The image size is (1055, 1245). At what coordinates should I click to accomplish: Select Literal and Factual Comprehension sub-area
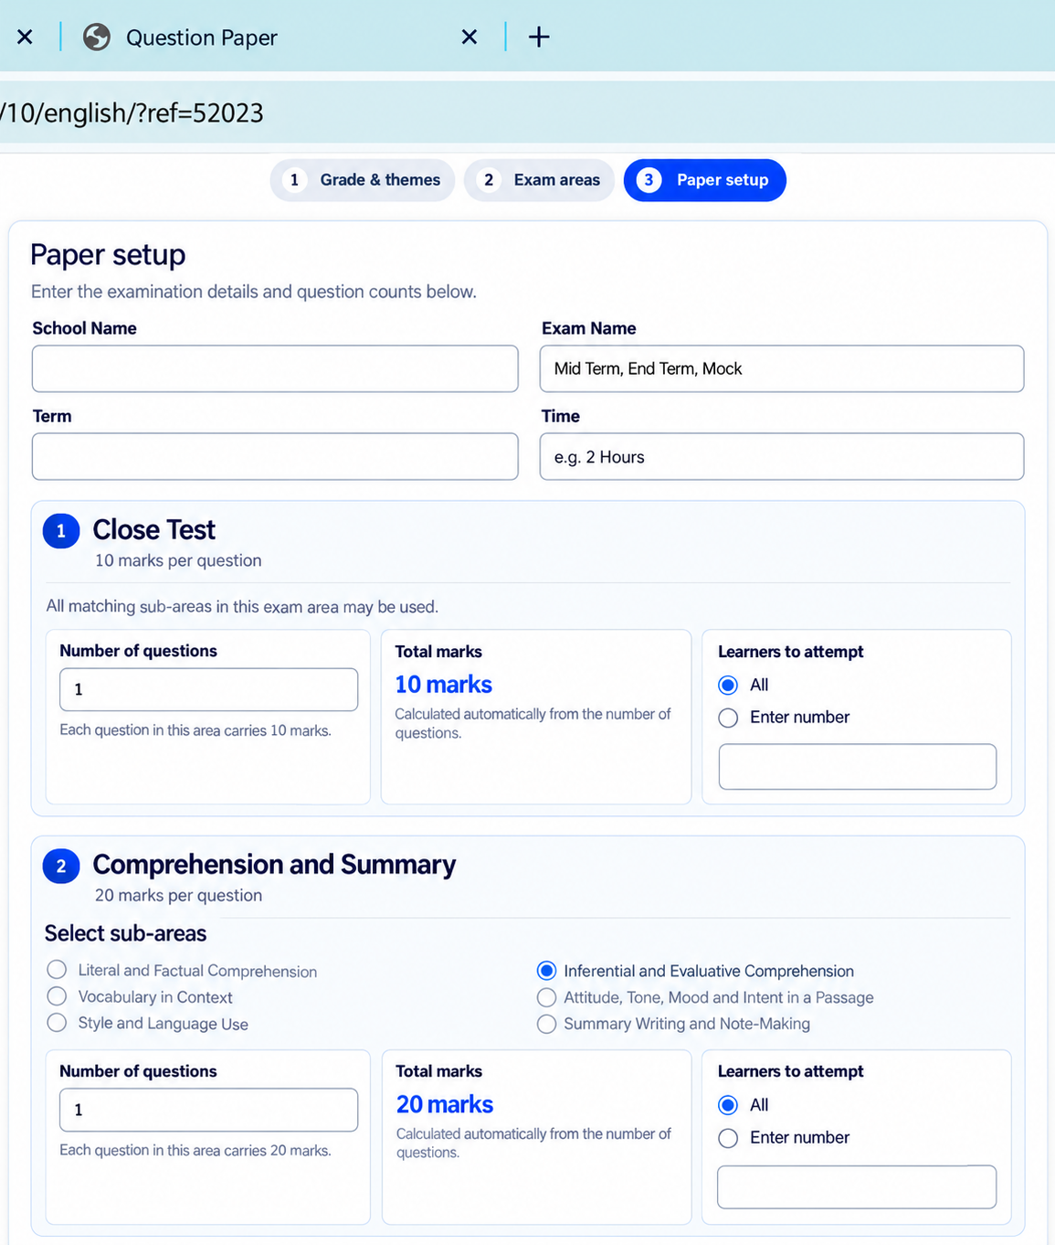tap(57, 970)
